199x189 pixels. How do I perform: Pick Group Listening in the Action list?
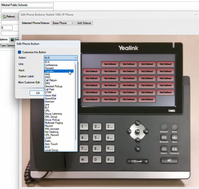click(59, 113)
